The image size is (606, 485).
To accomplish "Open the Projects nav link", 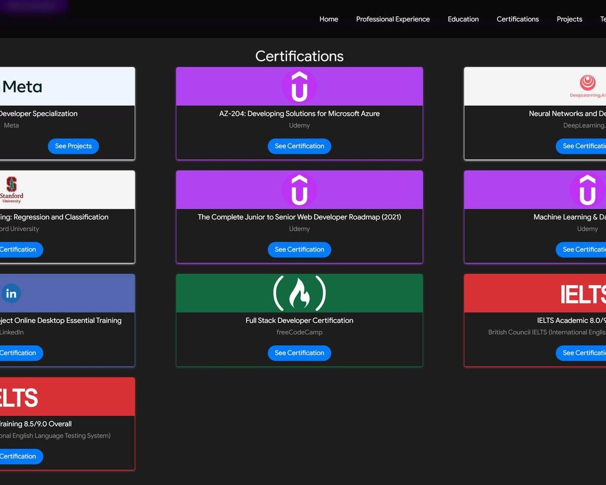I will [x=569, y=19].
